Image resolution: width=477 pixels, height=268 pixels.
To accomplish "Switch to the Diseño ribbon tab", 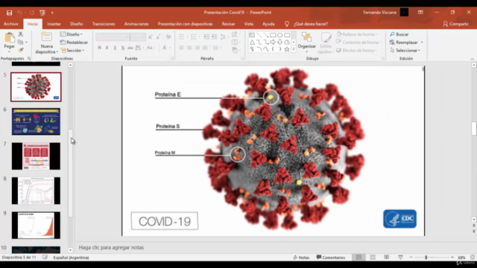I will point(76,24).
